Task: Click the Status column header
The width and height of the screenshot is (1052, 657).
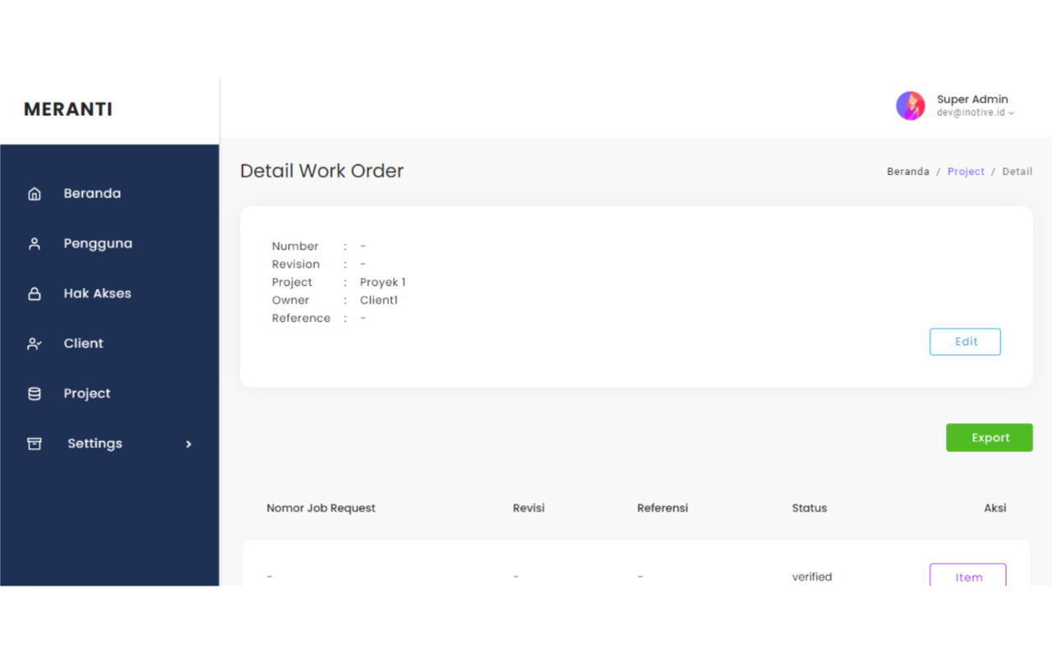Action: [810, 508]
